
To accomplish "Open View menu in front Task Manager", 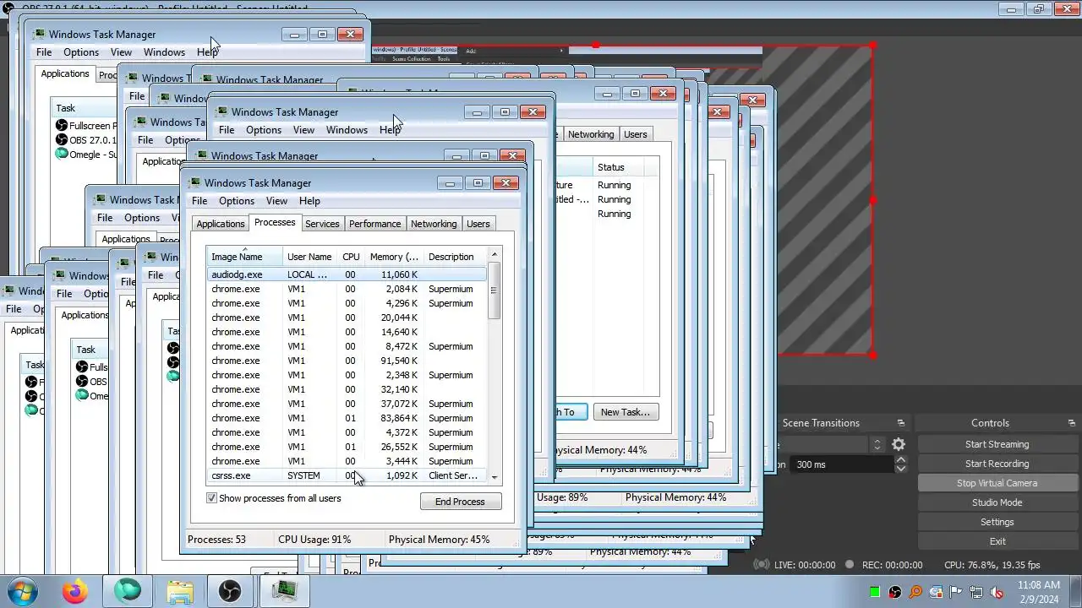I will (276, 201).
